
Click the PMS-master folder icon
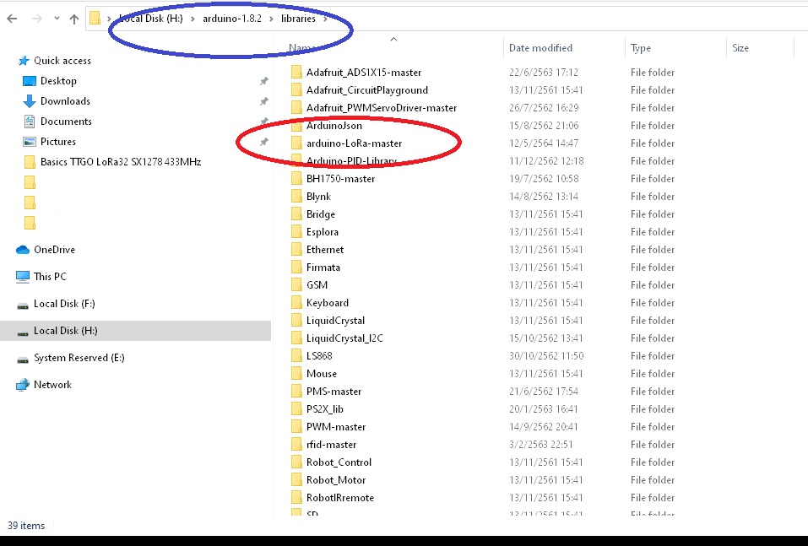(x=296, y=392)
